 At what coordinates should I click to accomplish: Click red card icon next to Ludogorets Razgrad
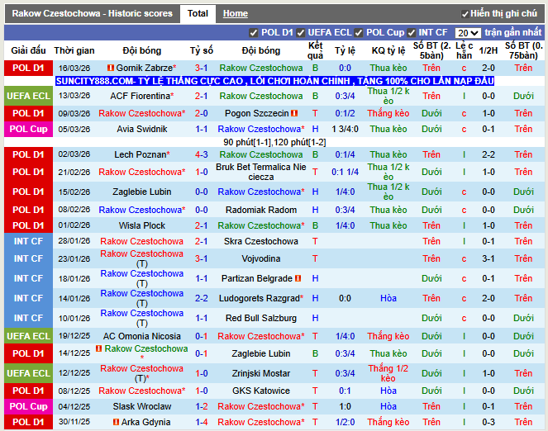coord(302,299)
